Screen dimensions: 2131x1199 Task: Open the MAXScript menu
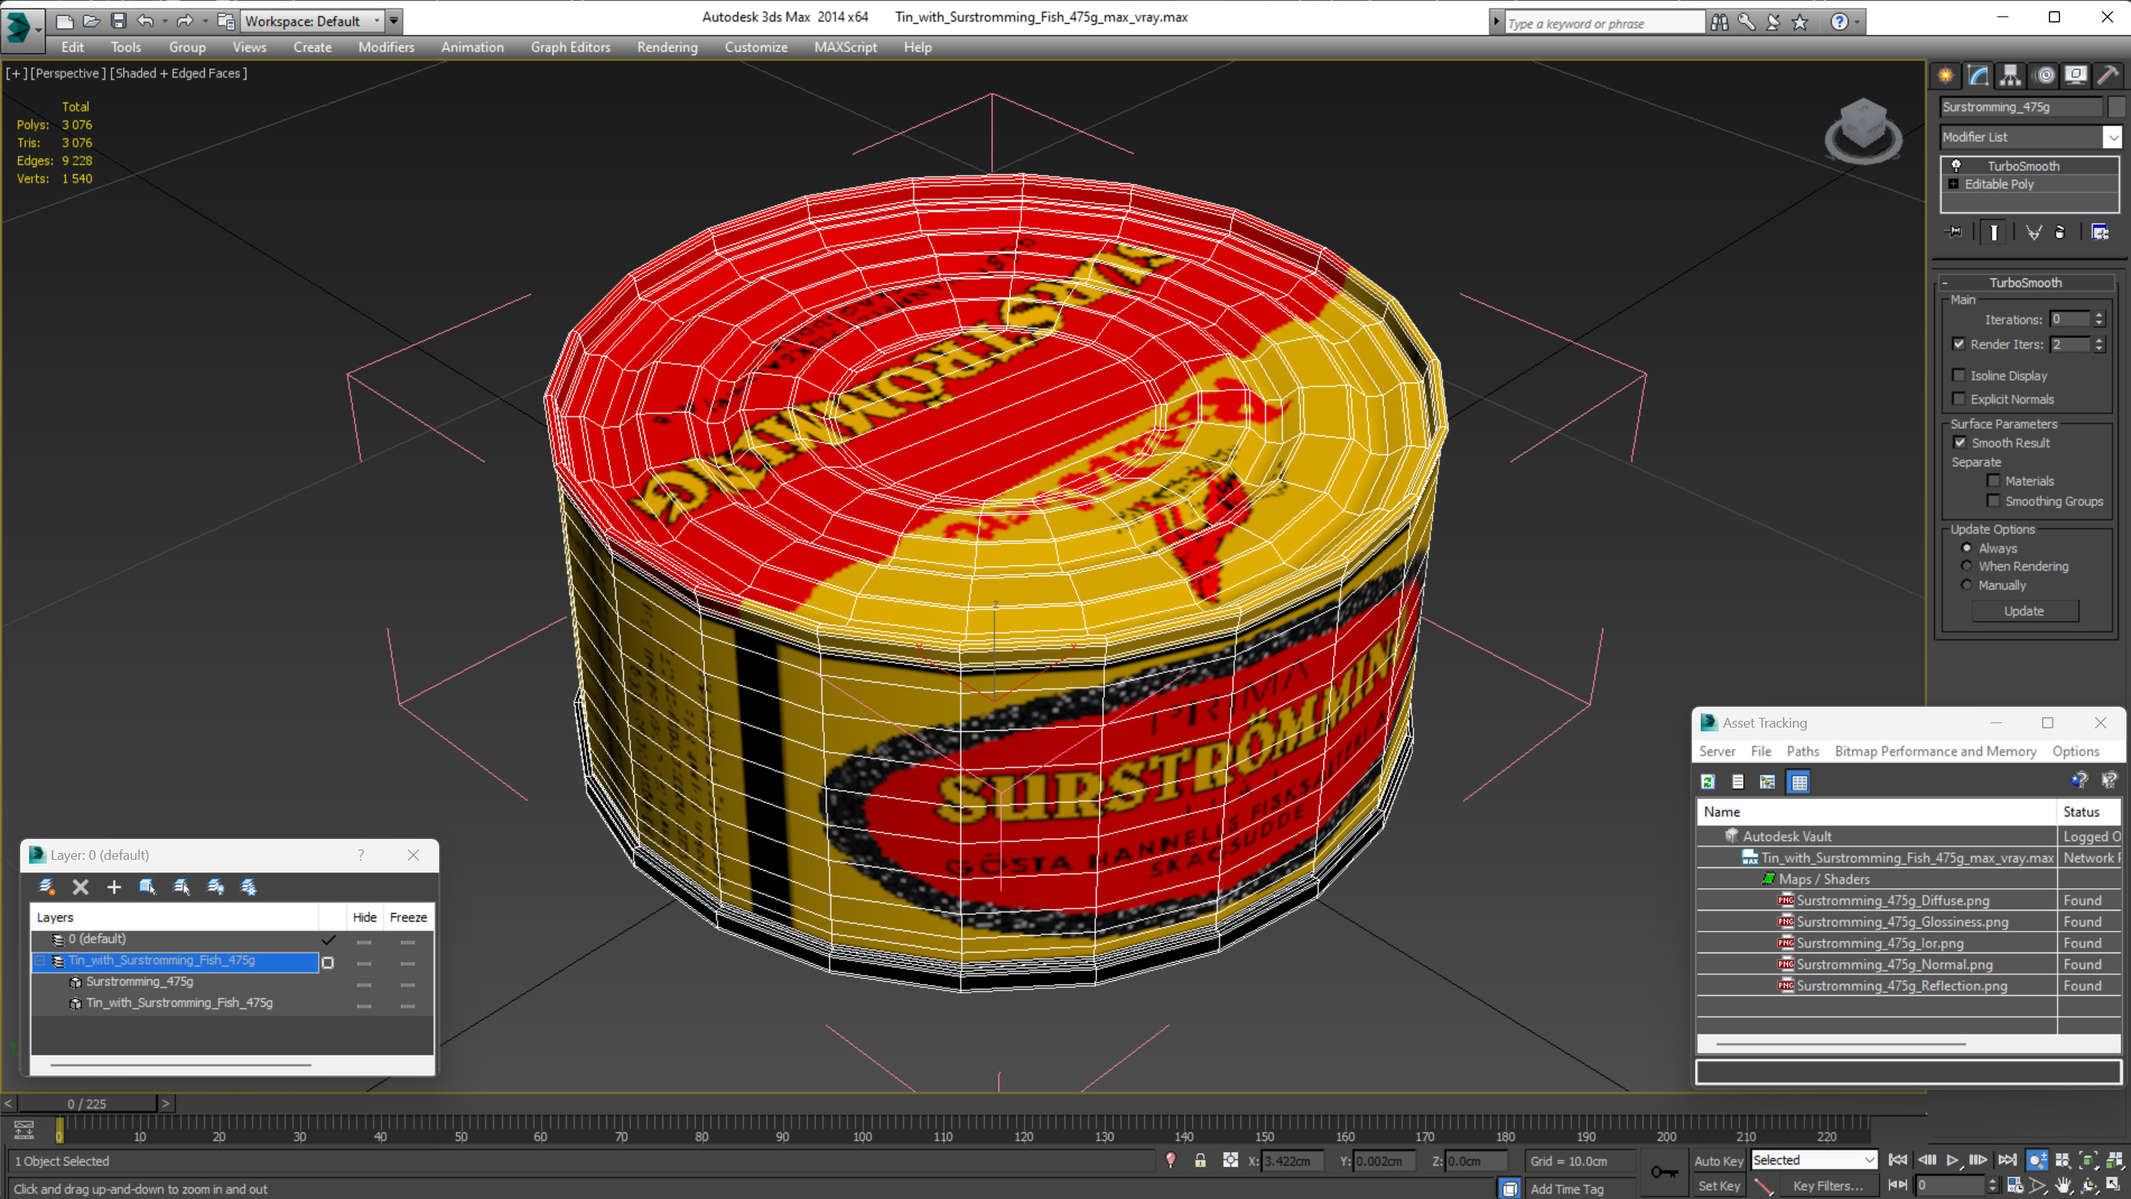coord(845,47)
